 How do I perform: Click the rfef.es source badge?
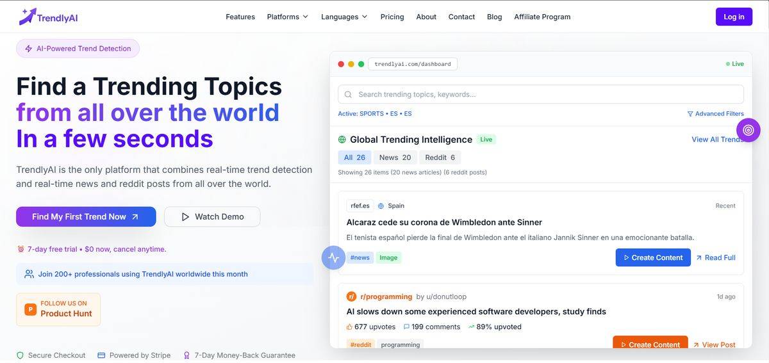[x=360, y=206]
